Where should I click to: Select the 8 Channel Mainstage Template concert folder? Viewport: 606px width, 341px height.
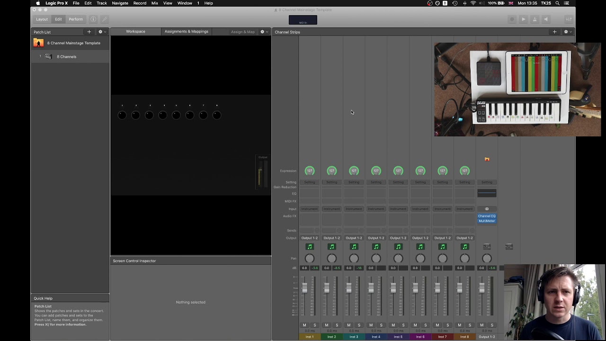click(70, 43)
